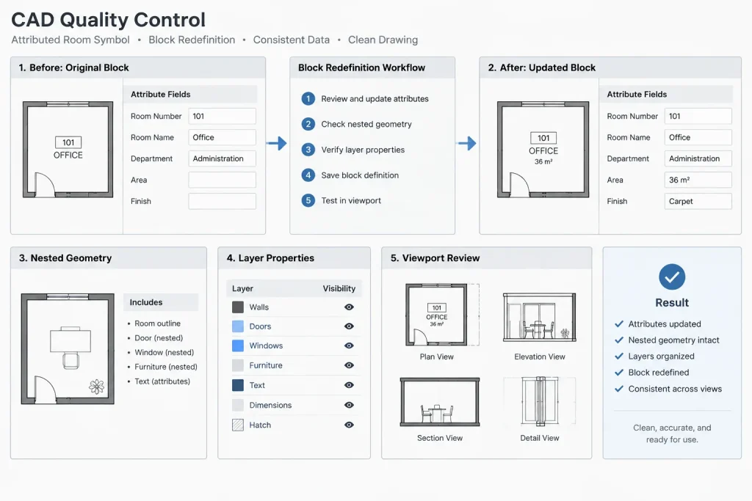The image size is (752, 501).
Task: Select the room symbol in Original Block panel
Action: click(x=68, y=150)
